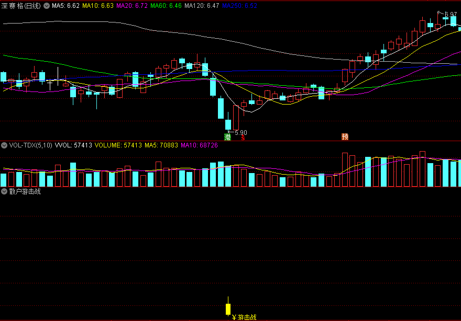The height and width of the screenshot is (321, 461).
Task: Expand the main chart indicator dropdown arrow
Action: coord(47,6)
